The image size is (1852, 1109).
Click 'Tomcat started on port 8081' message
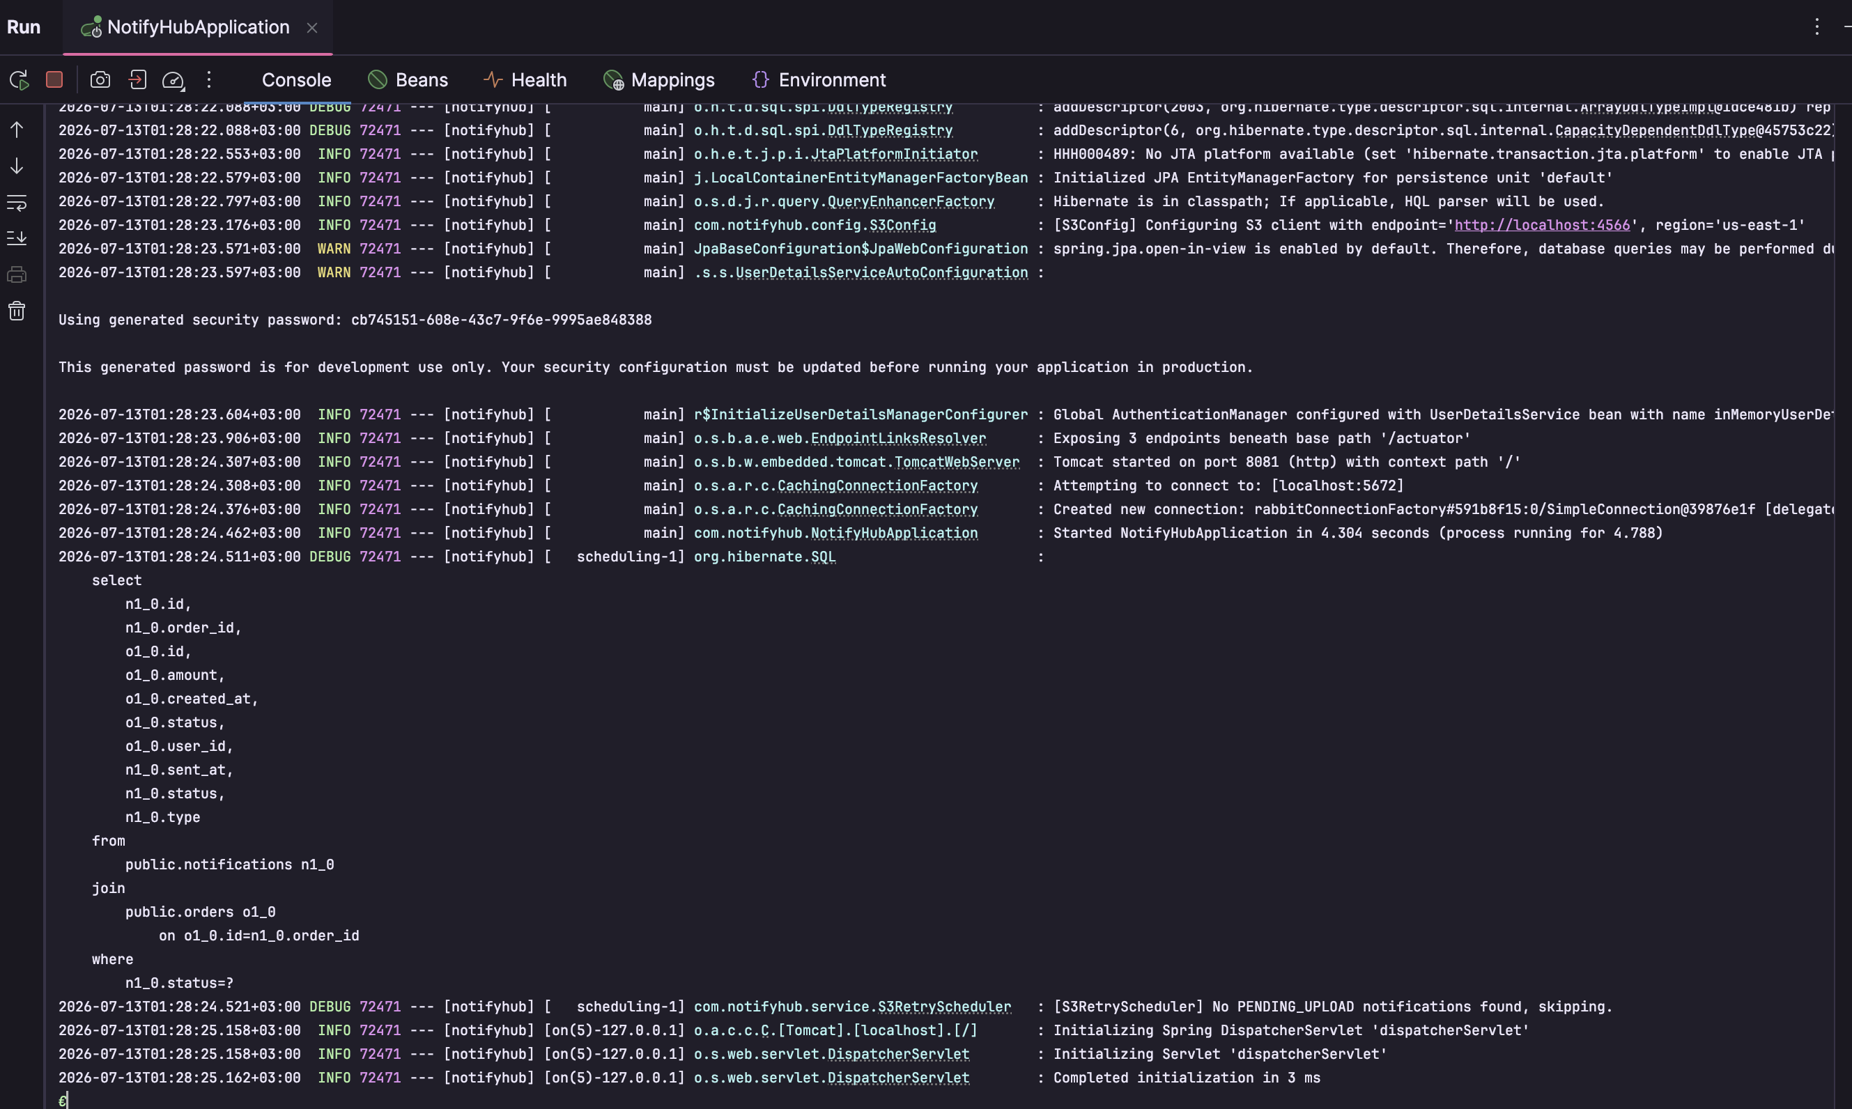pos(1286,463)
